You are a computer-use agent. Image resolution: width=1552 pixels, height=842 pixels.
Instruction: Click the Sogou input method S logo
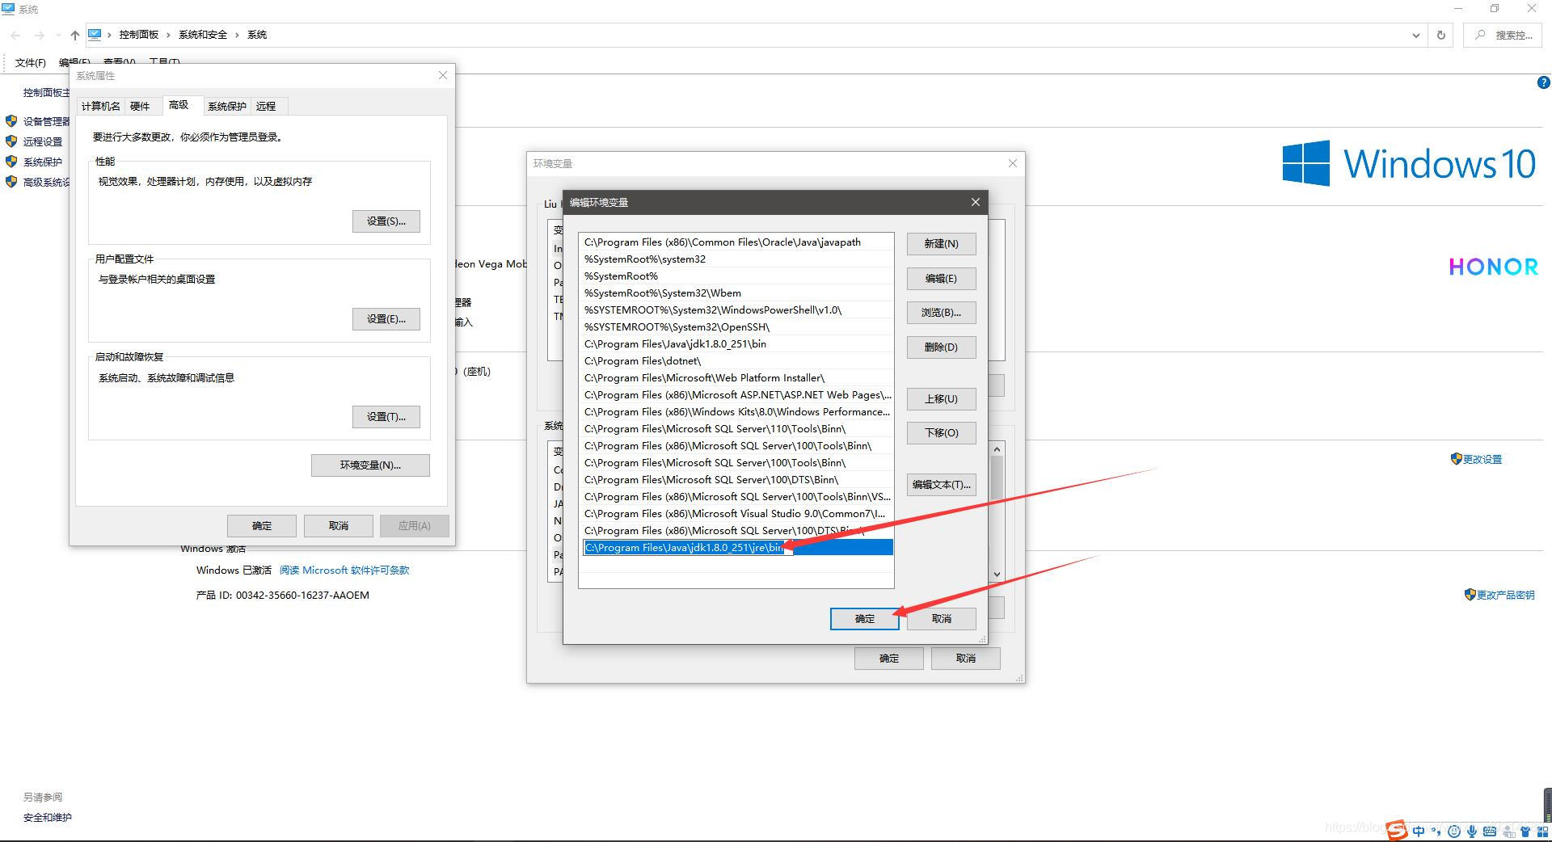1398,830
